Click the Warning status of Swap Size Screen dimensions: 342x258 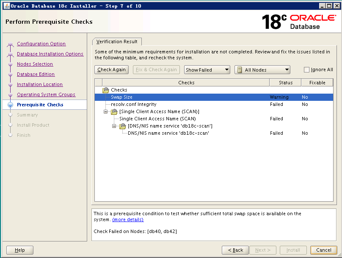coord(279,97)
